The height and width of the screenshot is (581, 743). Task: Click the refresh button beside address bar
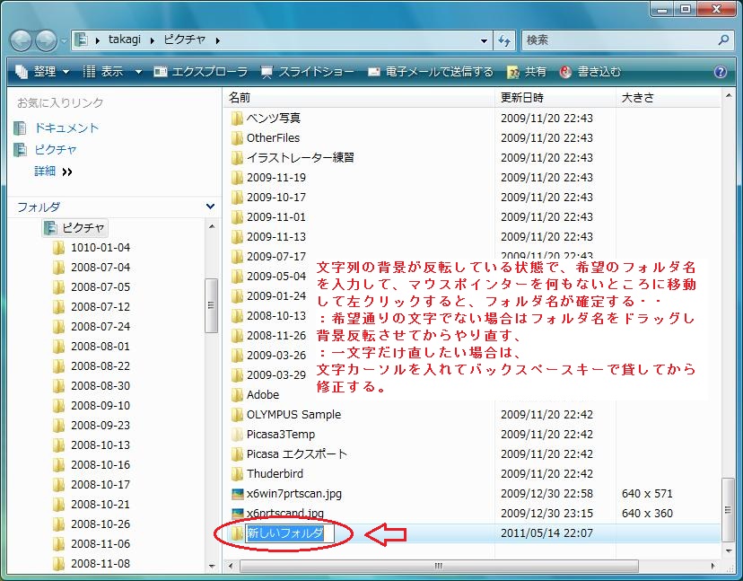pos(504,40)
